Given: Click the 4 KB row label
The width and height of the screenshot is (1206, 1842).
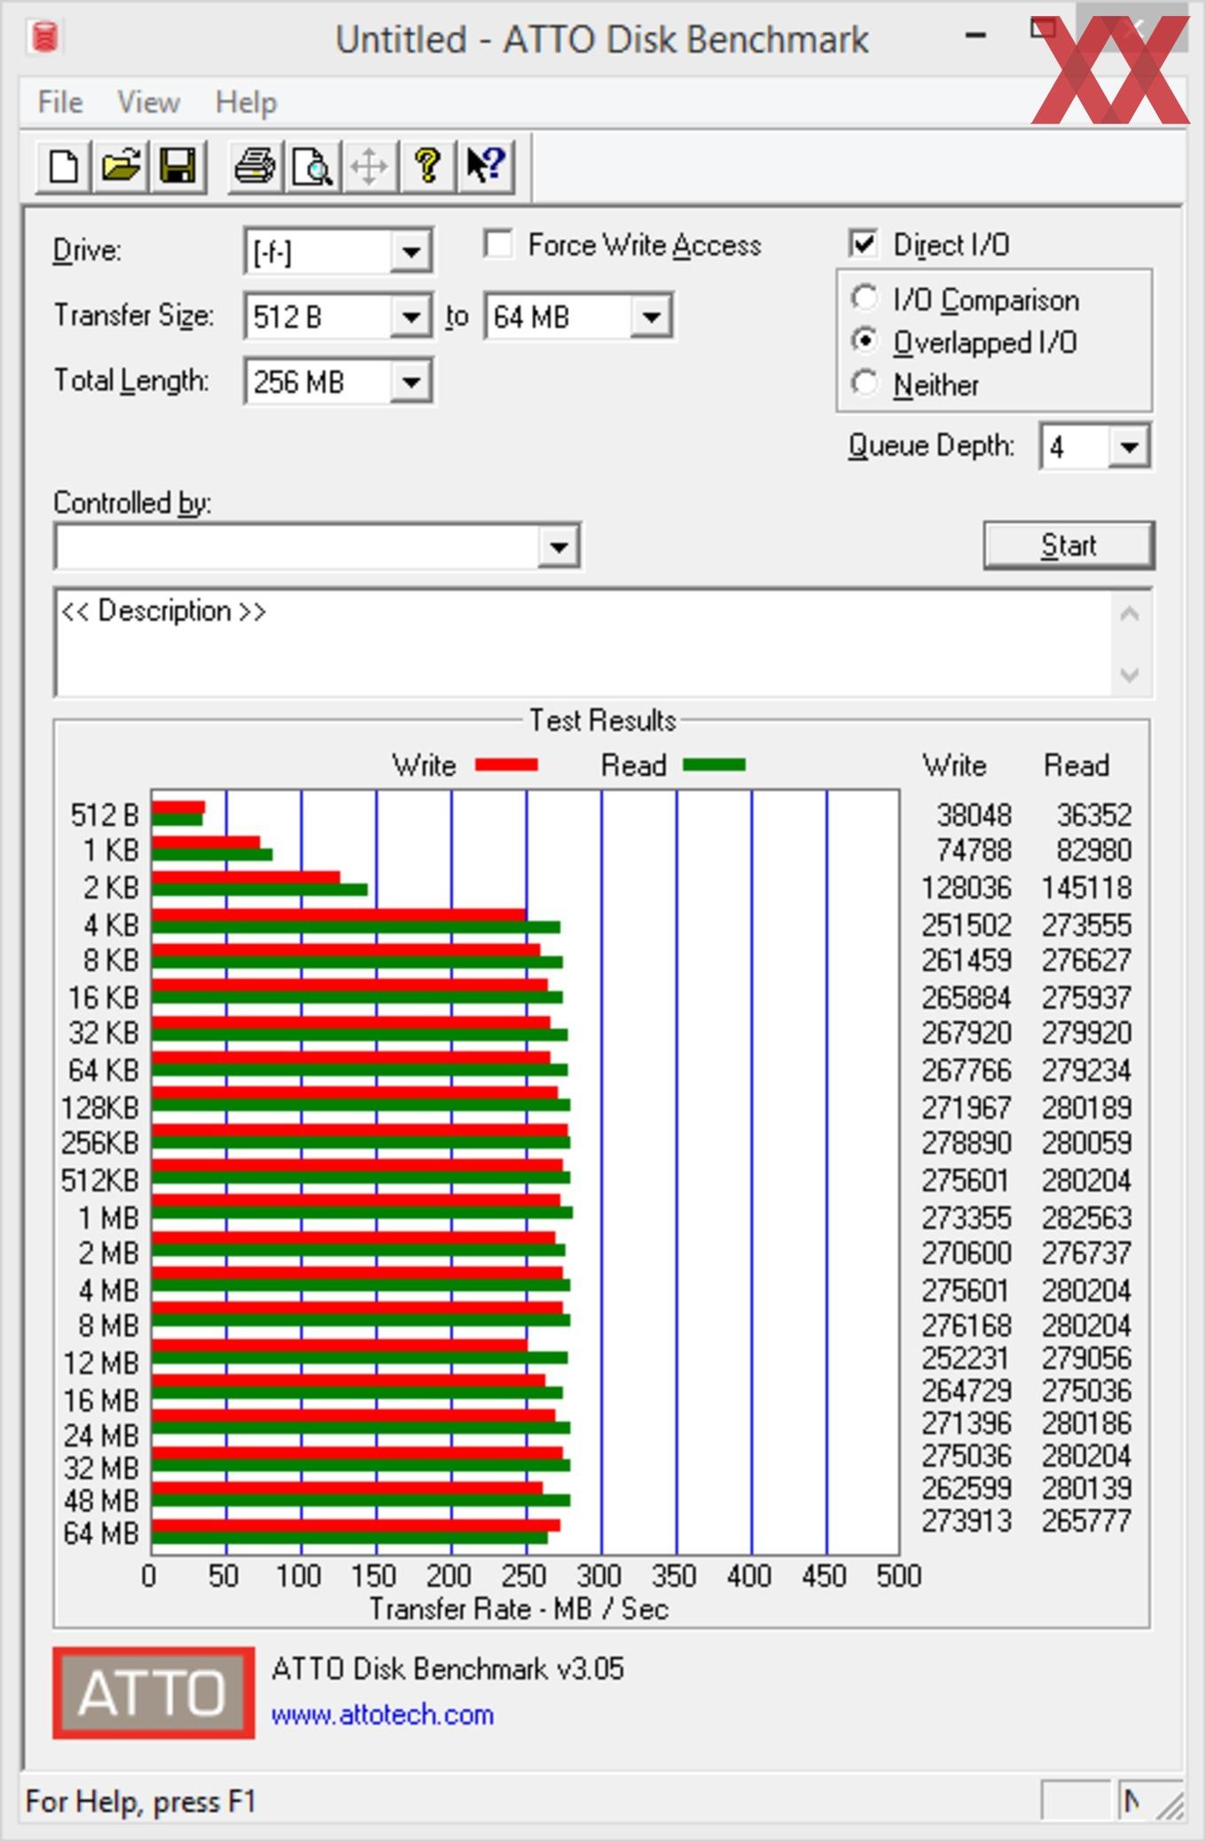Looking at the screenshot, I should [x=111, y=925].
